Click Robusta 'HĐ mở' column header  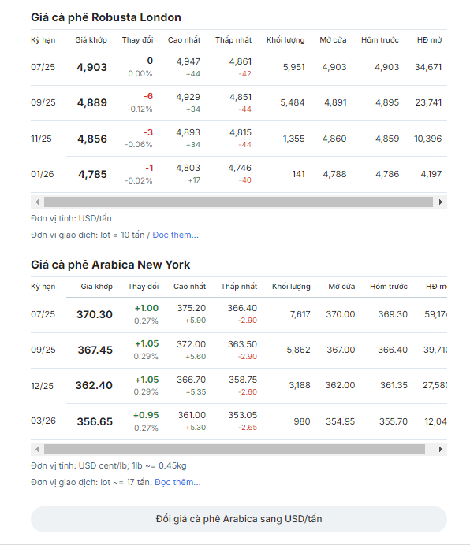tap(429, 40)
